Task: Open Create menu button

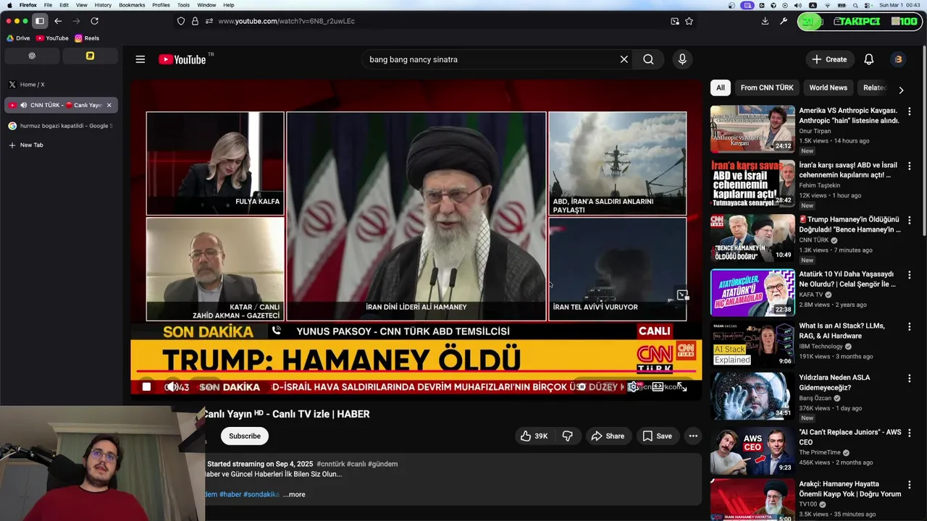Action: click(x=829, y=59)
